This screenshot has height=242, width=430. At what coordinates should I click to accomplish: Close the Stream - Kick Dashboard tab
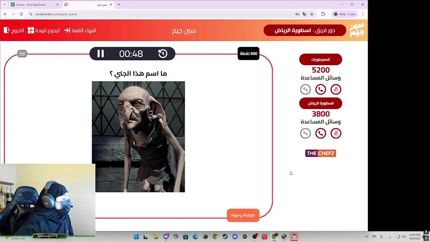[x=57, y=5]
